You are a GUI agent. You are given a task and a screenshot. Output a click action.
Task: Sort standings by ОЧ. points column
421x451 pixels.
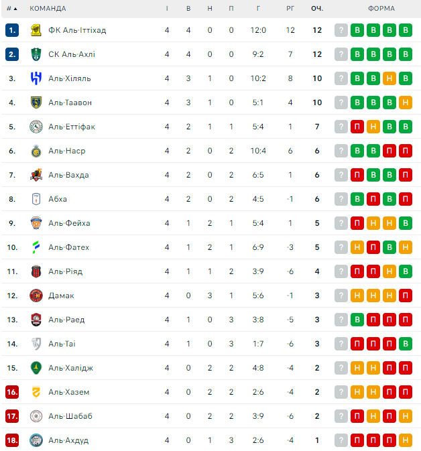click(x=317, y=9)
